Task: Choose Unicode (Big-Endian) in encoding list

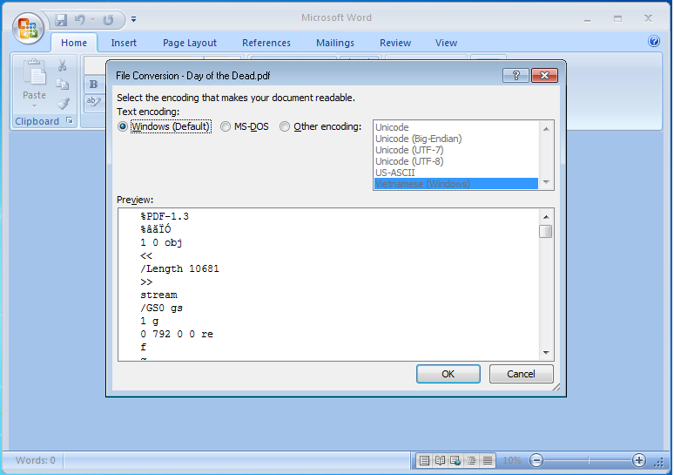Action: pos(456,139)
